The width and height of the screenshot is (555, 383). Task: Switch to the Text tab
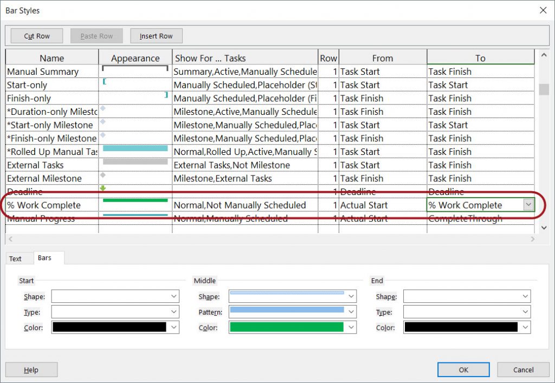(15, 258)
